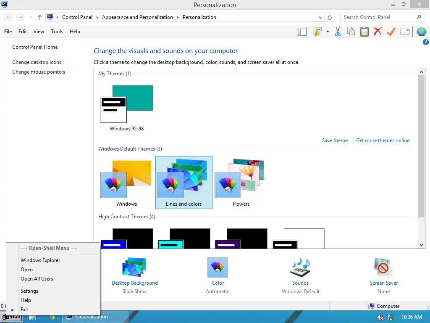The image size is (430, 323).
Task: Open the View menu
Action: pos(39,31)
